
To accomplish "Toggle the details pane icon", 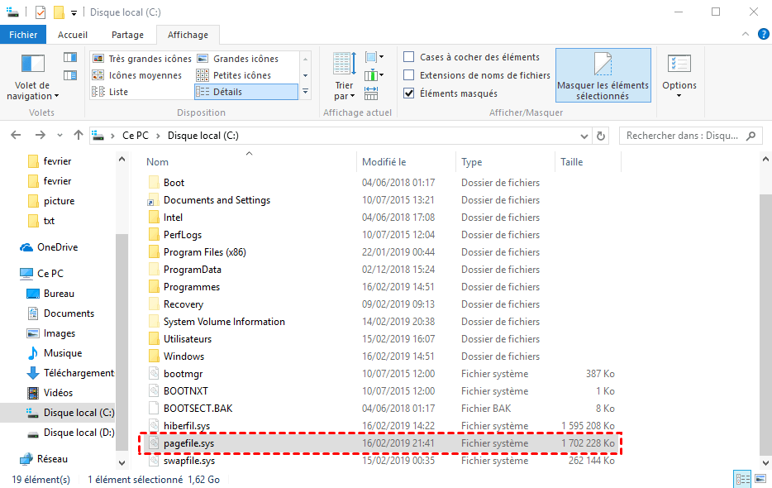I will click(70, 75).
